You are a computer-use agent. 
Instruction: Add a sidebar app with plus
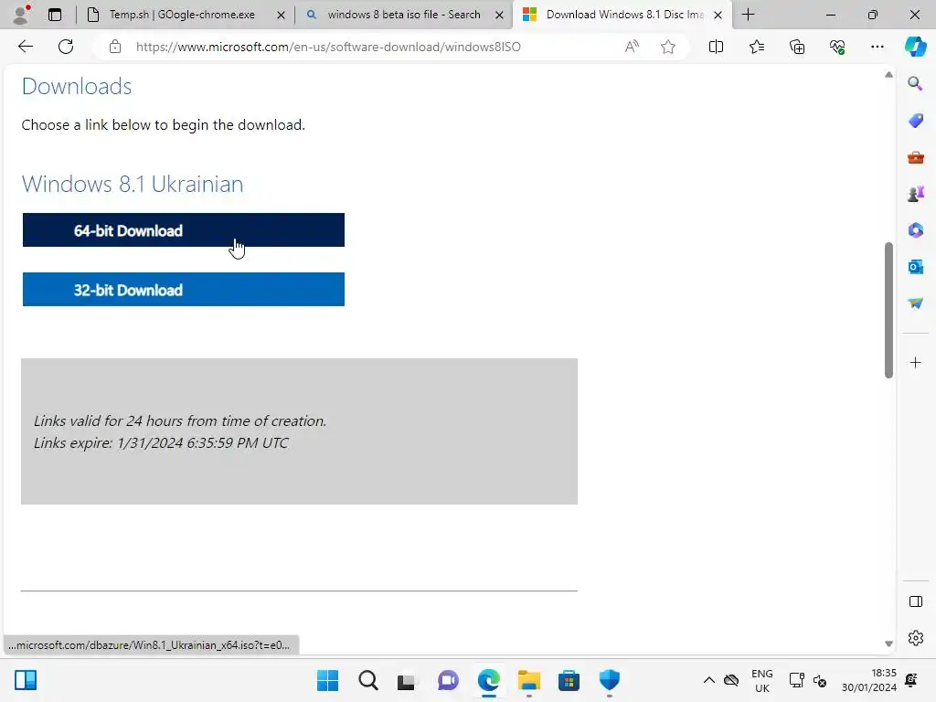915,362
